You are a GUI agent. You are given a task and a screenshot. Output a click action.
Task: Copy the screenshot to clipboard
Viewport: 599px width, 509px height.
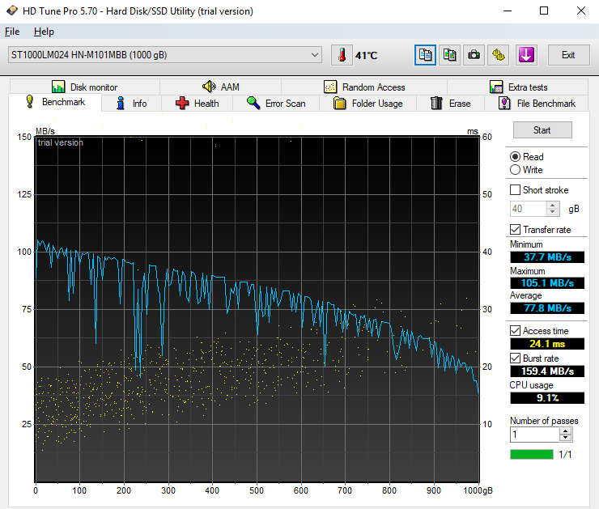coord(450,55)
